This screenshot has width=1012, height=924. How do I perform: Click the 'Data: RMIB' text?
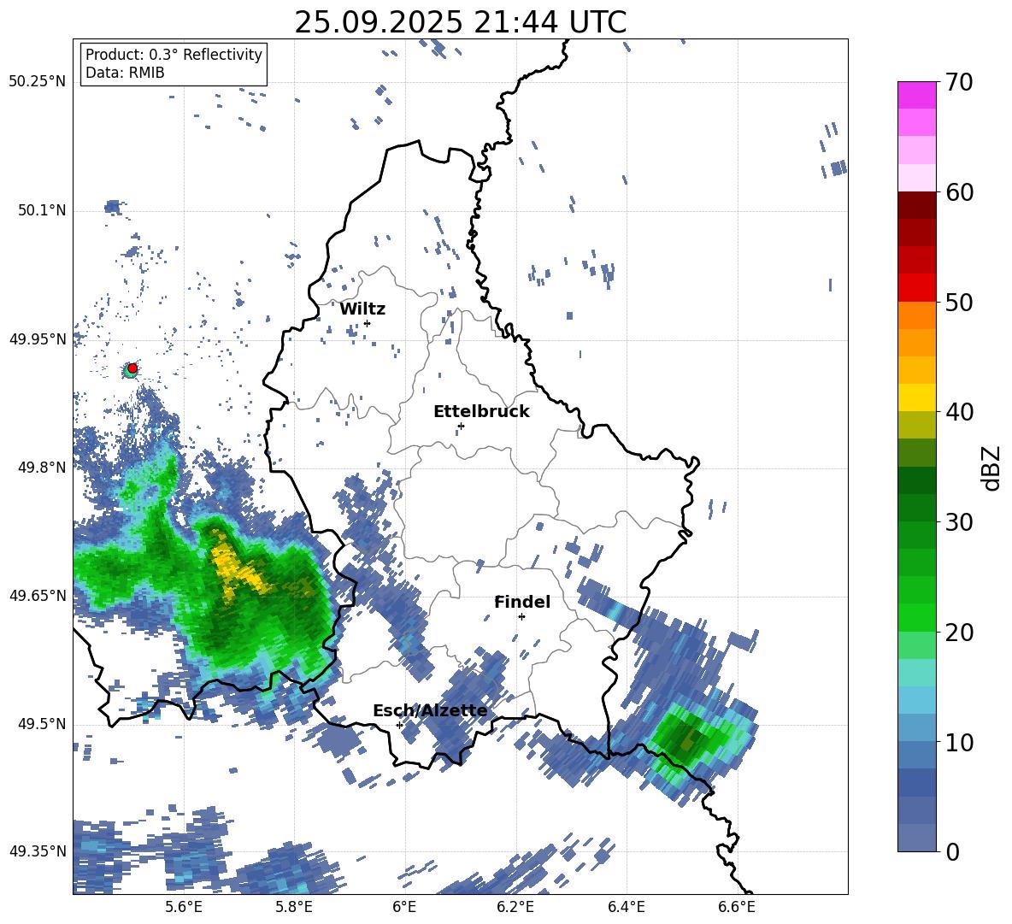tap(125, 73)
